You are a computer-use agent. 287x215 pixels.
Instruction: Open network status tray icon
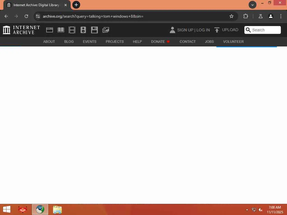pos(254,210)
